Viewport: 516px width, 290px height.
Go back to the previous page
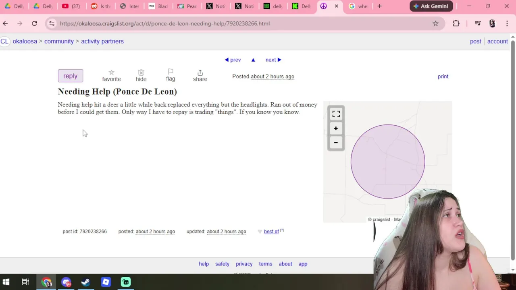coord(5,23)
